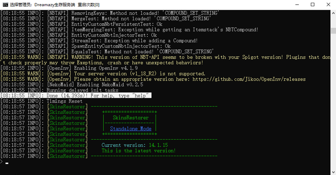Click the command prompt icon in title bar
This screenshot has width=336, height=175.
coord(5,5)
